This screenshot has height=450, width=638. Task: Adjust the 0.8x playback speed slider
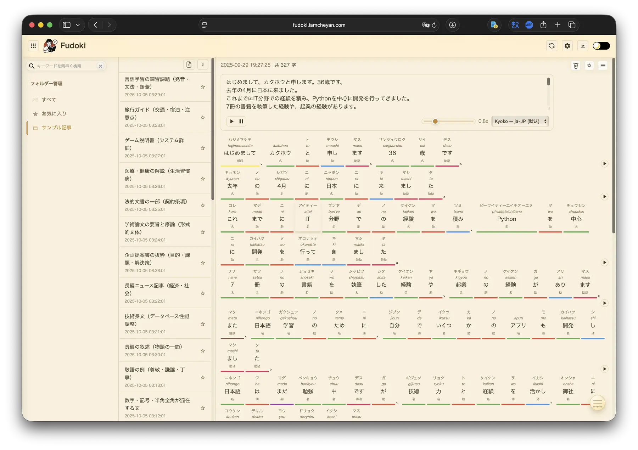(x=435, y=121)
